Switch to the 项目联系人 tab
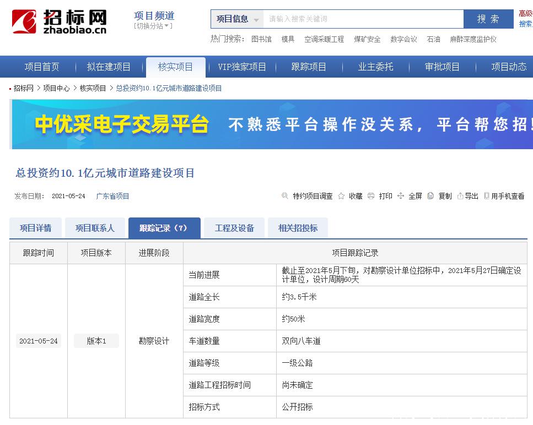This screenshot has width=533, height=425. pos(95,227)
